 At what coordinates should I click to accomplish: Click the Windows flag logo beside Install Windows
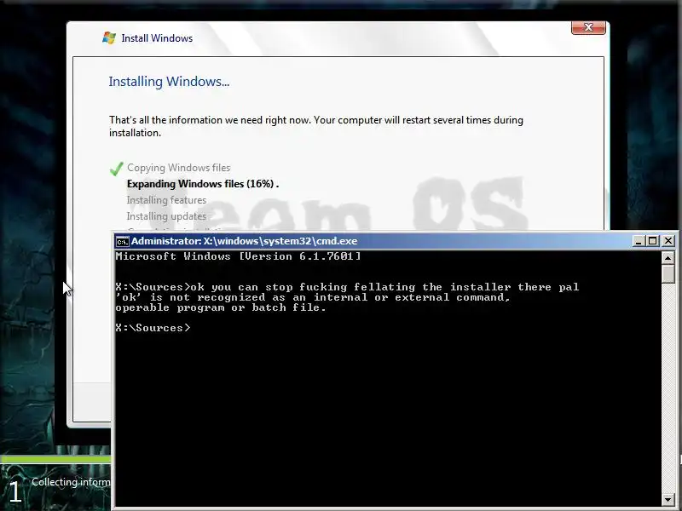(x=109, y=37)
